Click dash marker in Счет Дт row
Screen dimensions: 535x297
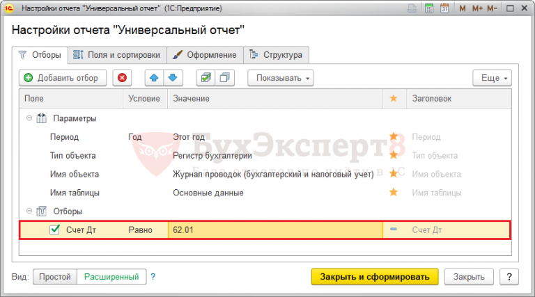[394, 230]
